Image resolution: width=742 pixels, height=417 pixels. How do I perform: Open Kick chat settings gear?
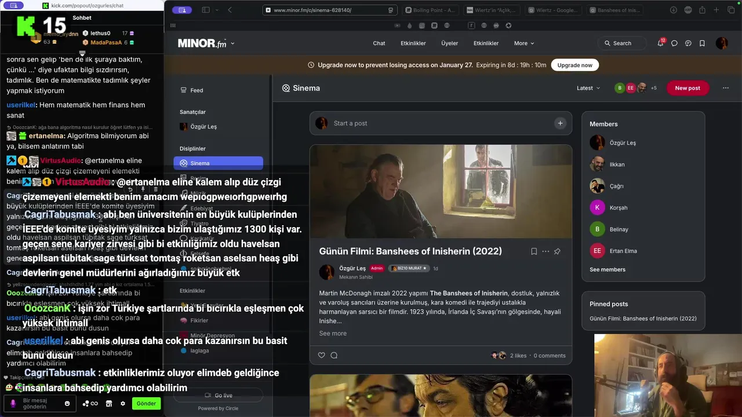[x=123, y=404]
